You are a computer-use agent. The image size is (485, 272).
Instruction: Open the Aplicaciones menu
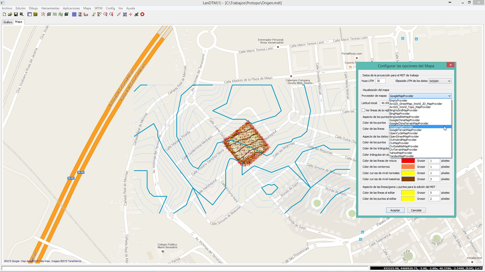click(71, 8)
